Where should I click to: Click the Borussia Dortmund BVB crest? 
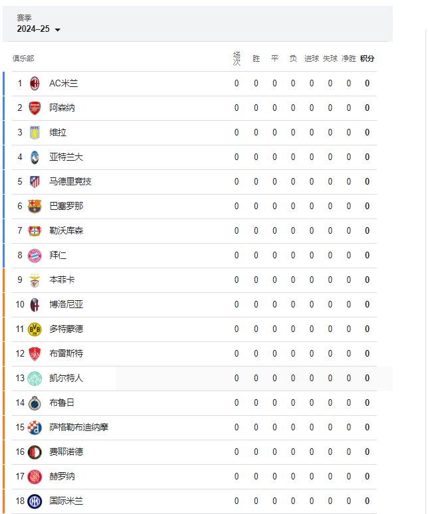tap(35, 329)
